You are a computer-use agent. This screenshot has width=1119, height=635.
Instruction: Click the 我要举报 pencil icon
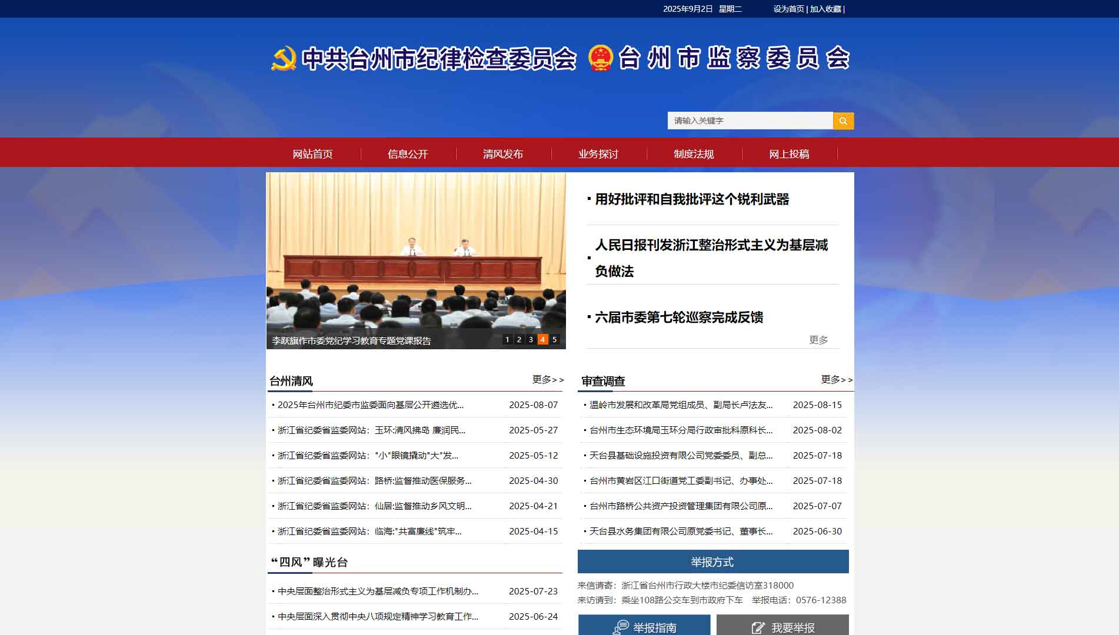[758, 628]
